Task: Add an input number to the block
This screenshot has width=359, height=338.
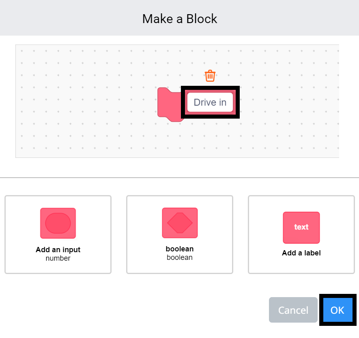Action: [58, 234]
